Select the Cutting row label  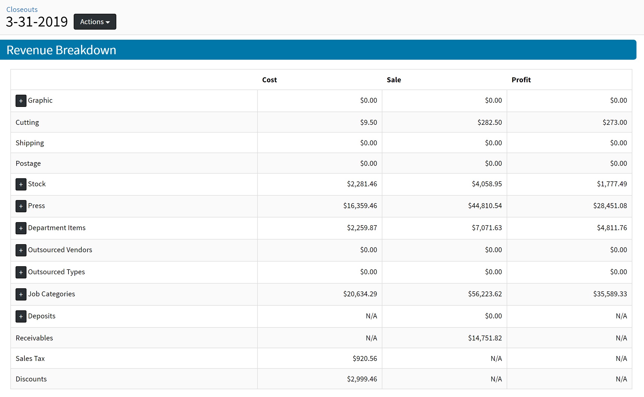click(x=27, y=122)
